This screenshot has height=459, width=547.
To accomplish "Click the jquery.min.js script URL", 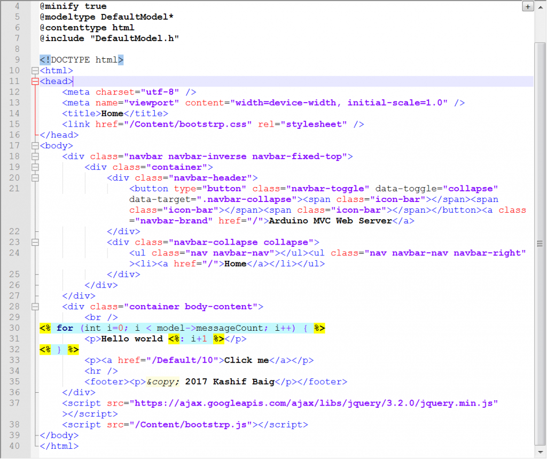I will [x=314, y=403].
